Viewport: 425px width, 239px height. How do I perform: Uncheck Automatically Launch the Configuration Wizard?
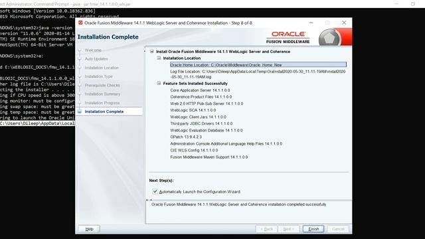[x=155, y=192]
